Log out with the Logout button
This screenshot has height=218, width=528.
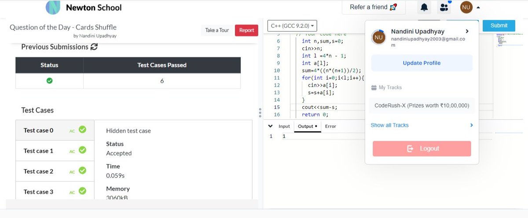422,149
